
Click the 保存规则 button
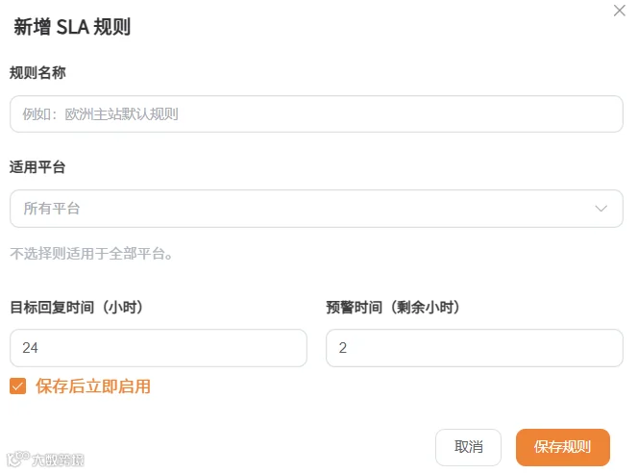click(x=563, y=447)
